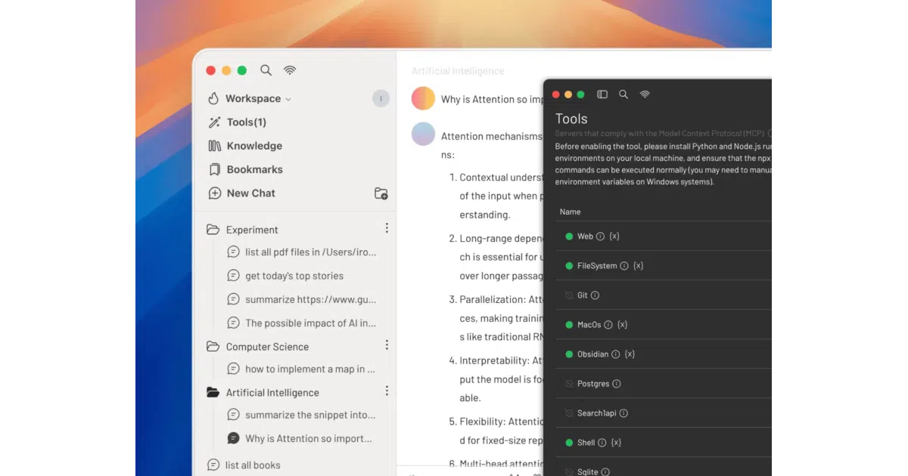Open the user avatar beside Workspace
Screen dimensions: 908x476
pos(381,98)
